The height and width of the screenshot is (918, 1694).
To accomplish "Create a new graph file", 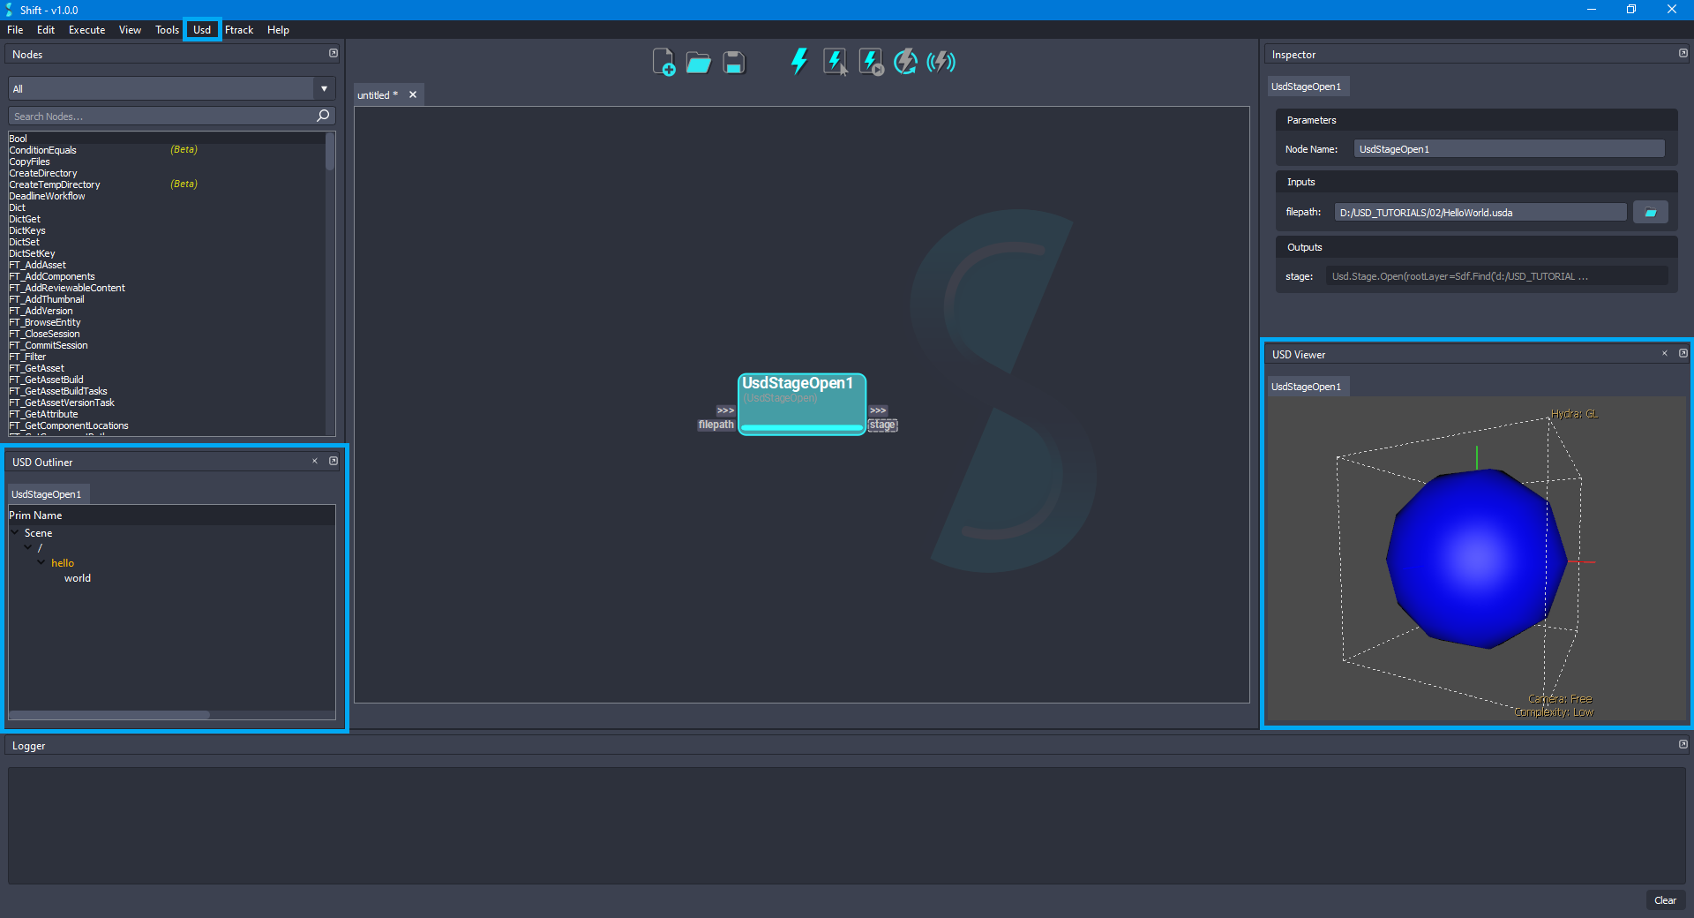I will pos(663,62).
